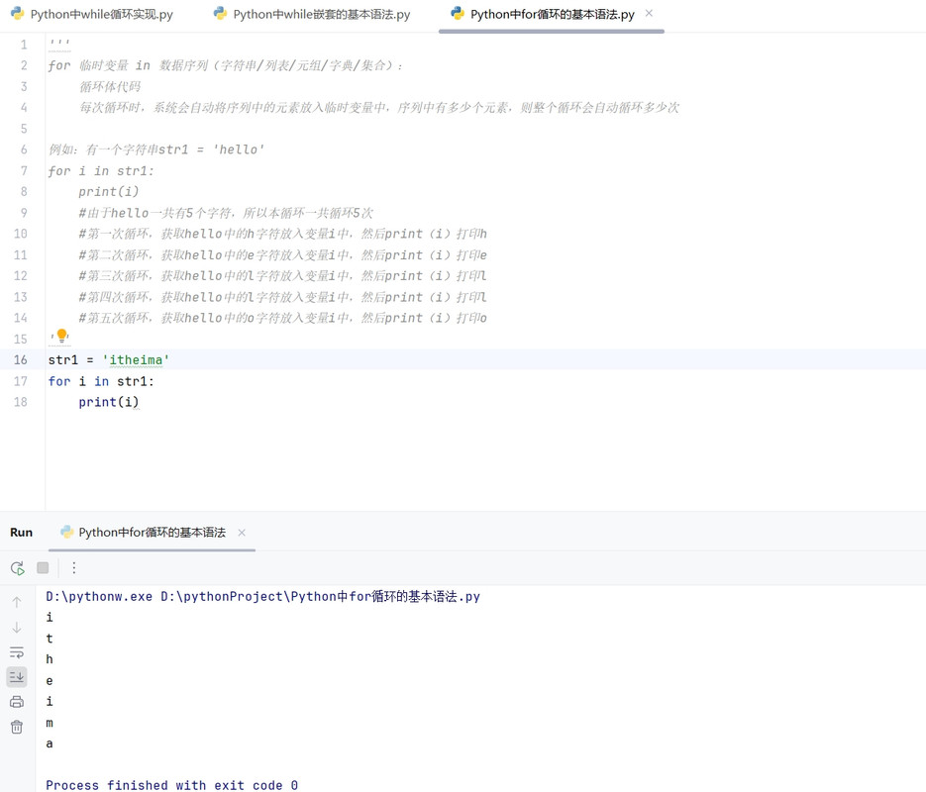
Task: Click the output letter 'm' in the console
Action: point(50,723)
